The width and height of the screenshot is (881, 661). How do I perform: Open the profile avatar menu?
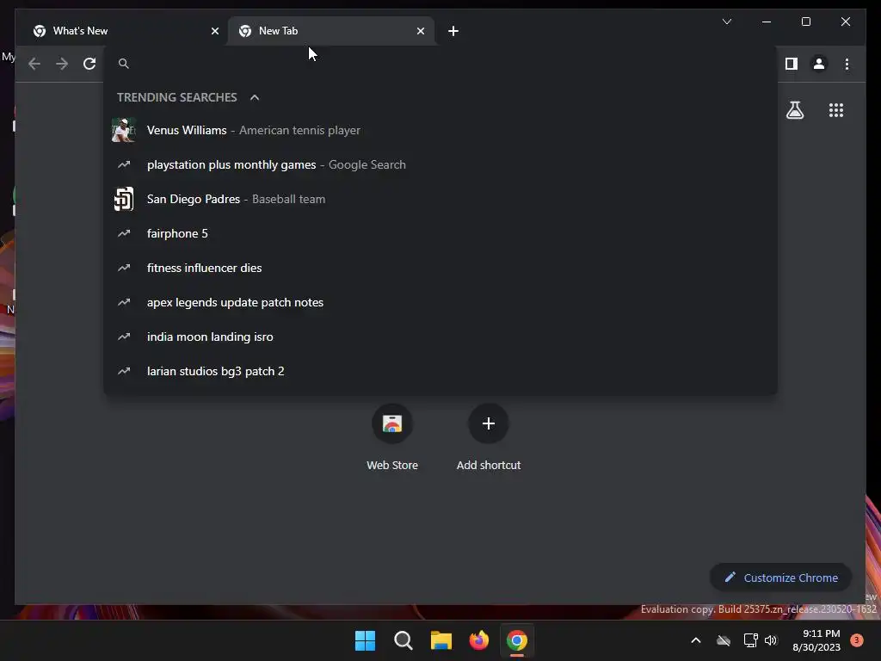point(819,64)
